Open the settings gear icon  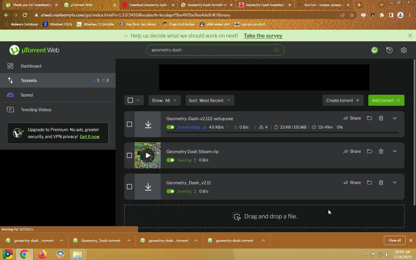click(404, 50)
